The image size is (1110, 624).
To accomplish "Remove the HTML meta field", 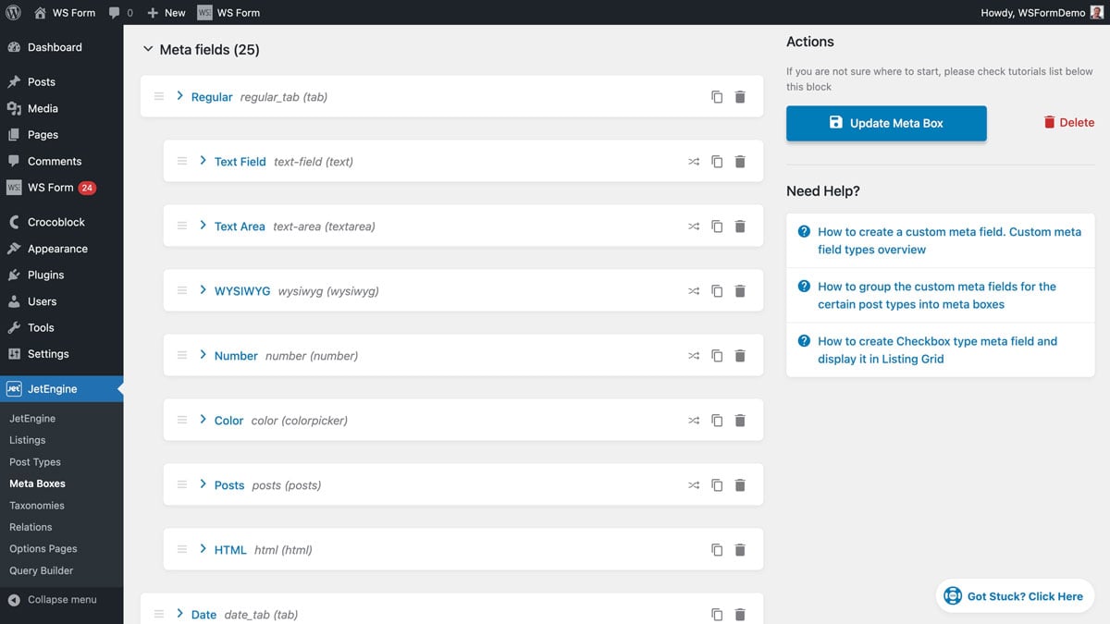I will 740,549.
